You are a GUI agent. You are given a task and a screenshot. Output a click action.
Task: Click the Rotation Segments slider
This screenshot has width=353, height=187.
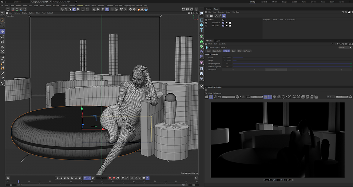coord(292,67)
